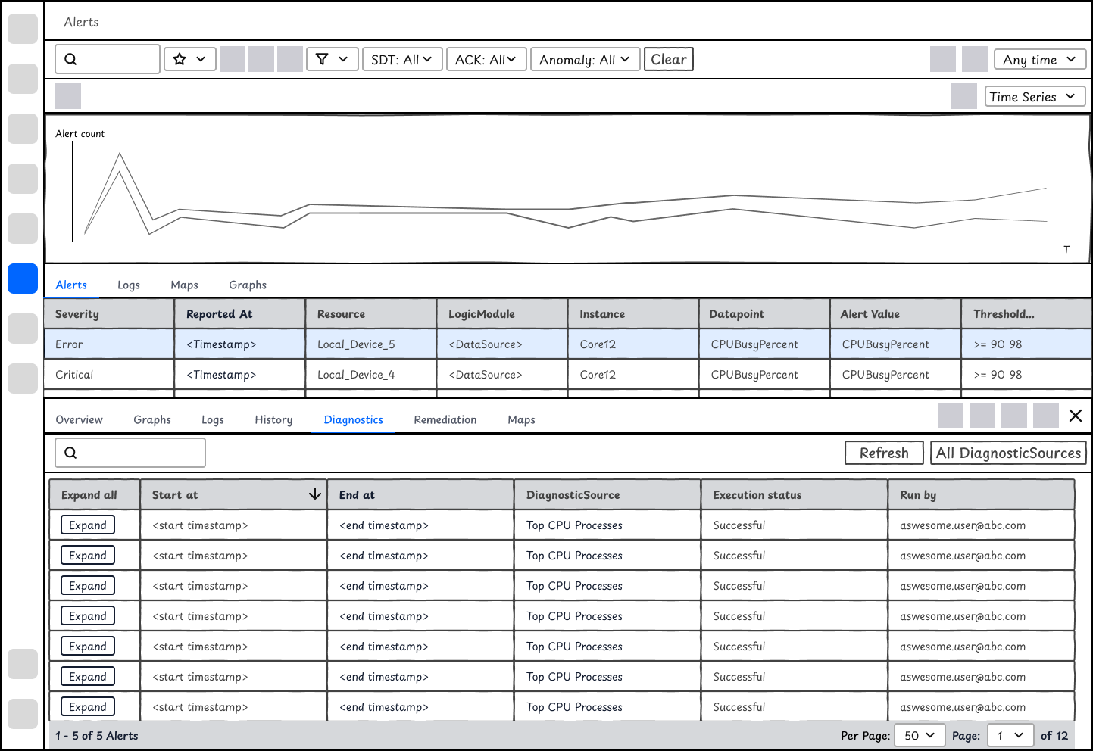This screenshot has height=751, width=1093.
Task: Click the gray icon directly left of funnel filter
Action: [290, 59]
